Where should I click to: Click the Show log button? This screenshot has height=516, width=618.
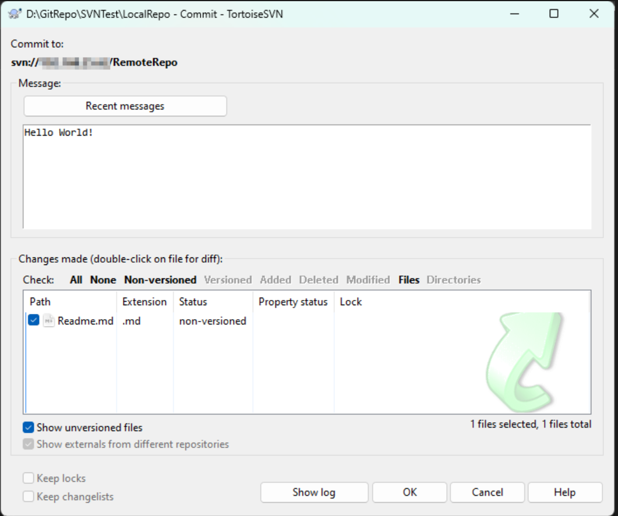314,492
